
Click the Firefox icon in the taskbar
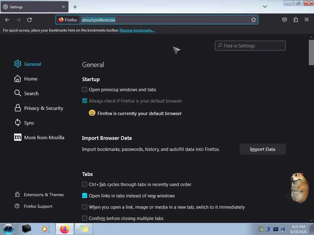click(64, 229)
